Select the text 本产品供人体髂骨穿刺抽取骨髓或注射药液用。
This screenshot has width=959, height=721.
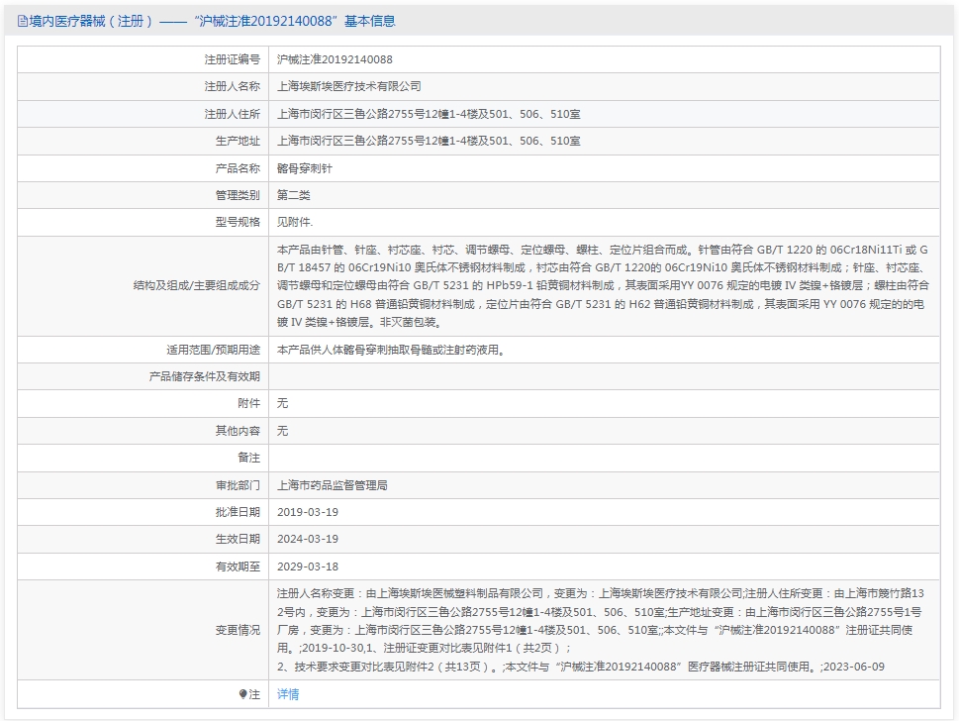click(392, 350)
